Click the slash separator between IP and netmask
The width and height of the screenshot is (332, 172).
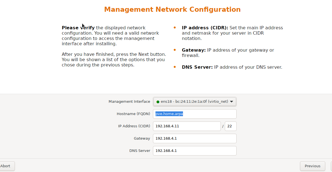[223, 126]
